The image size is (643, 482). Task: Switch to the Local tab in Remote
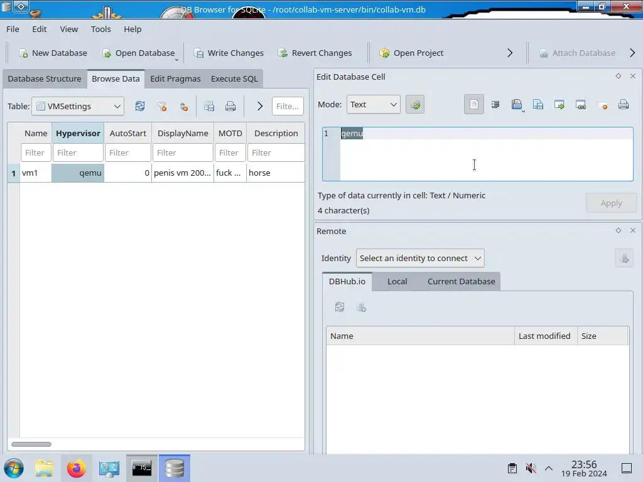tap(397, 282)
